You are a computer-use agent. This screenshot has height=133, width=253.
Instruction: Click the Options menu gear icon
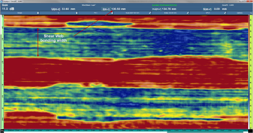click(251, 13)
